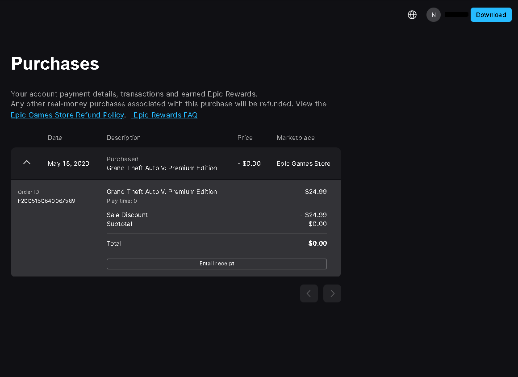Open the Epic Rewards FAQ link

[x=165, y=115]
